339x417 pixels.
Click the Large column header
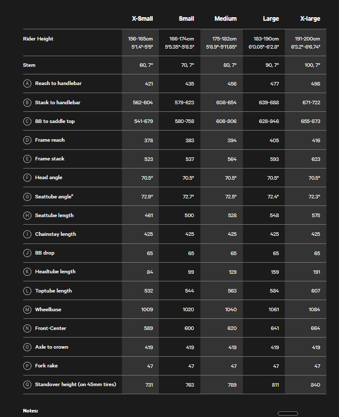271,19
